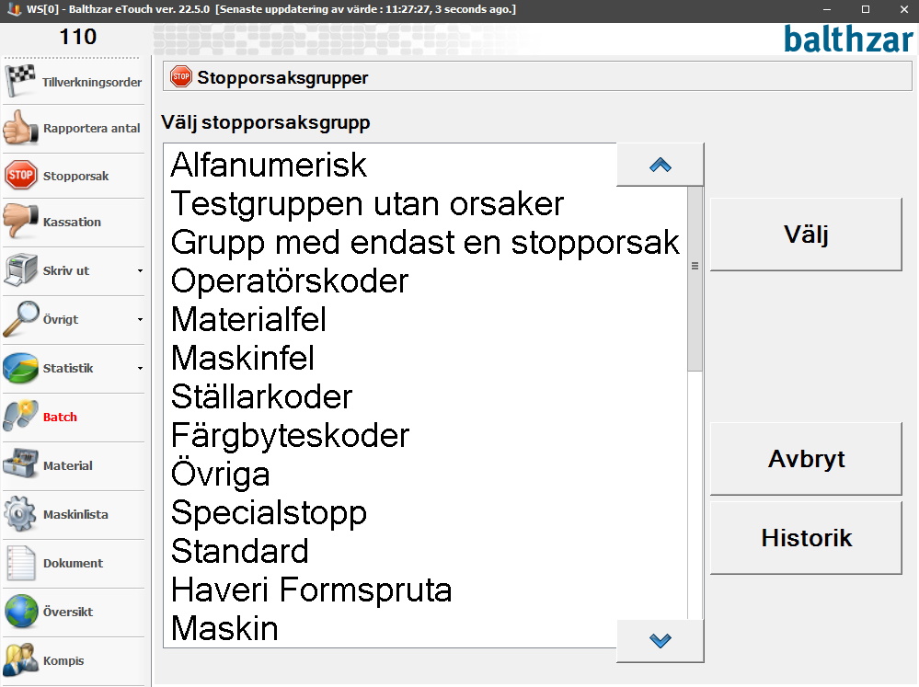Viewport: 919px width, 687px height.
Task: Expand the Skriv ut dropdown arrow
Action: coord(140,270)
